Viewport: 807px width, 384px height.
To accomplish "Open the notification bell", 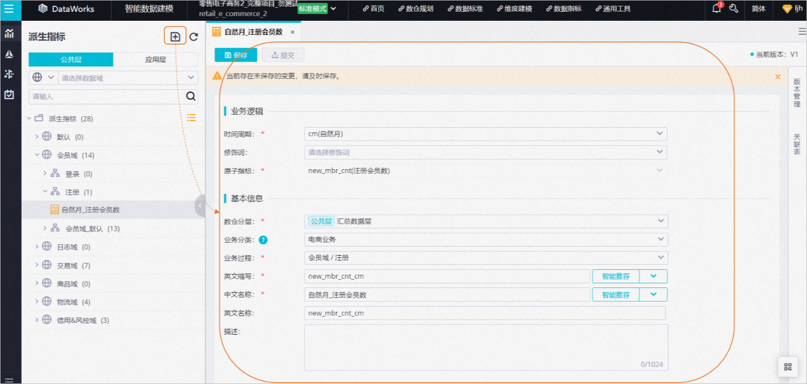I will [x=717, y=9].
